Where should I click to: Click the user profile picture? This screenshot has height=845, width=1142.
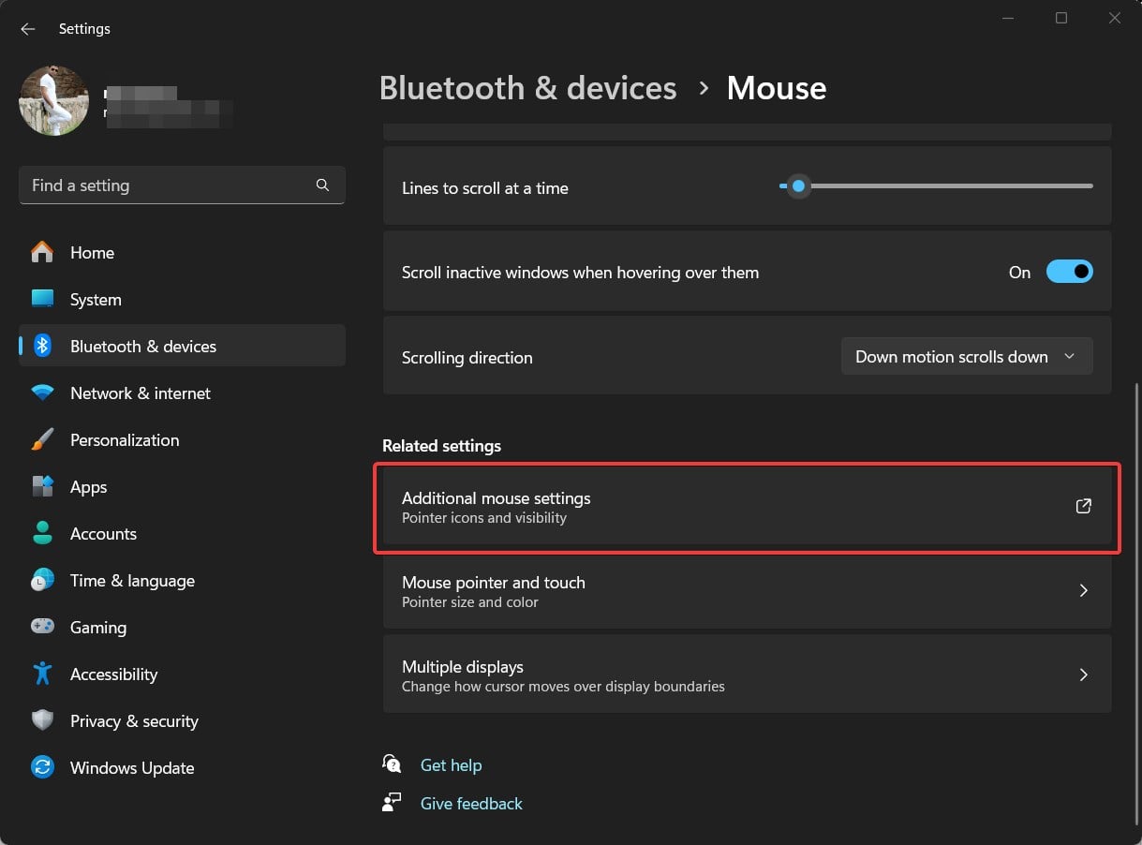[53, 100]
